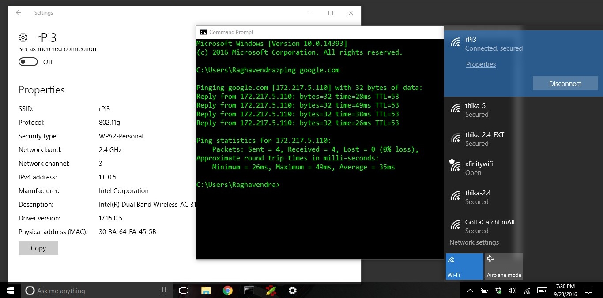Go back in the Settings window
This screenshot has height=298, width=603.
click(19, 13)
